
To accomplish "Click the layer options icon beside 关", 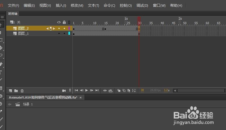I will point(12,22).
